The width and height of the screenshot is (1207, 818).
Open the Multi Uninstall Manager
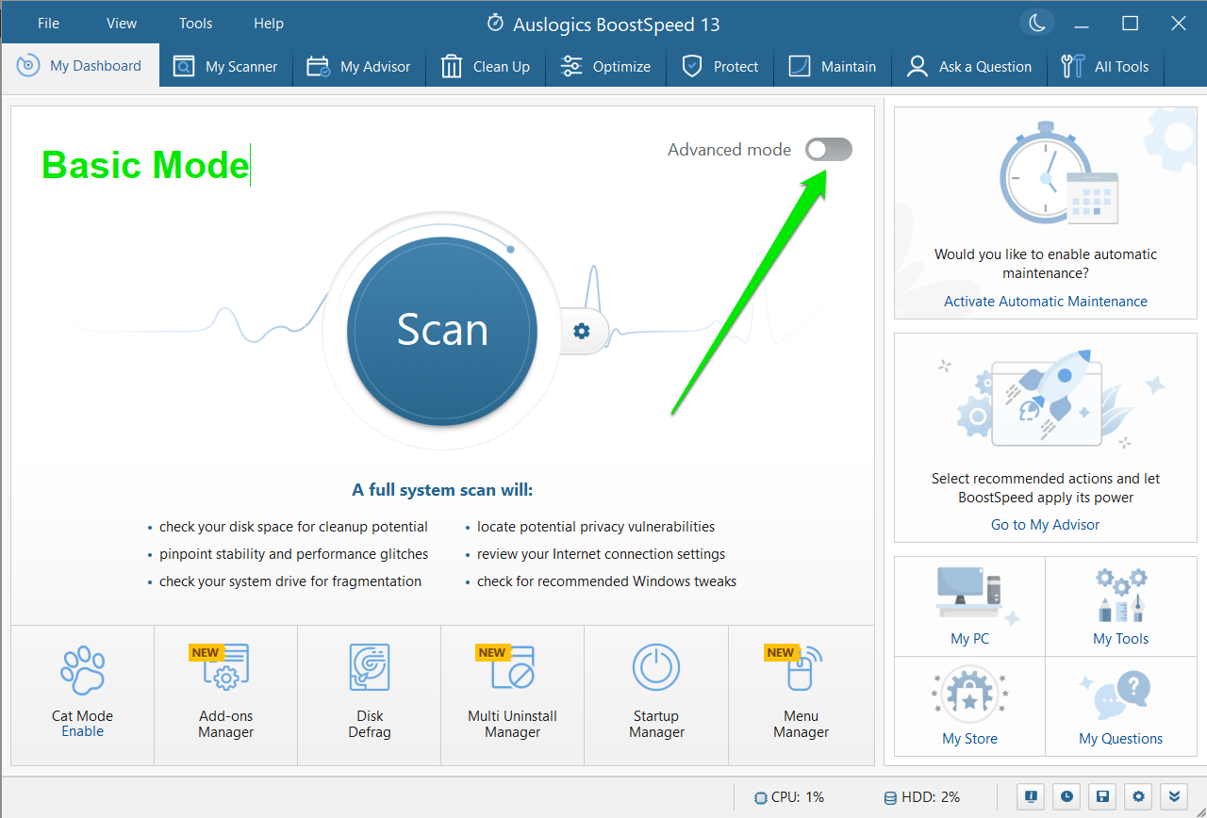pos(512,693)
